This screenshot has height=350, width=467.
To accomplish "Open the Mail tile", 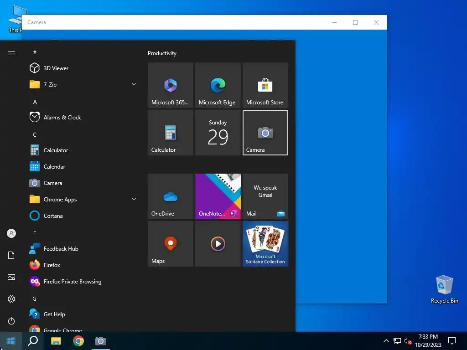I will 265,196.
